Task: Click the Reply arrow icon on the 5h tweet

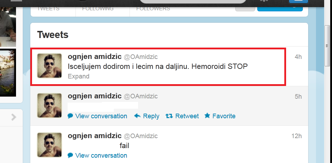Action: [137, 116]
